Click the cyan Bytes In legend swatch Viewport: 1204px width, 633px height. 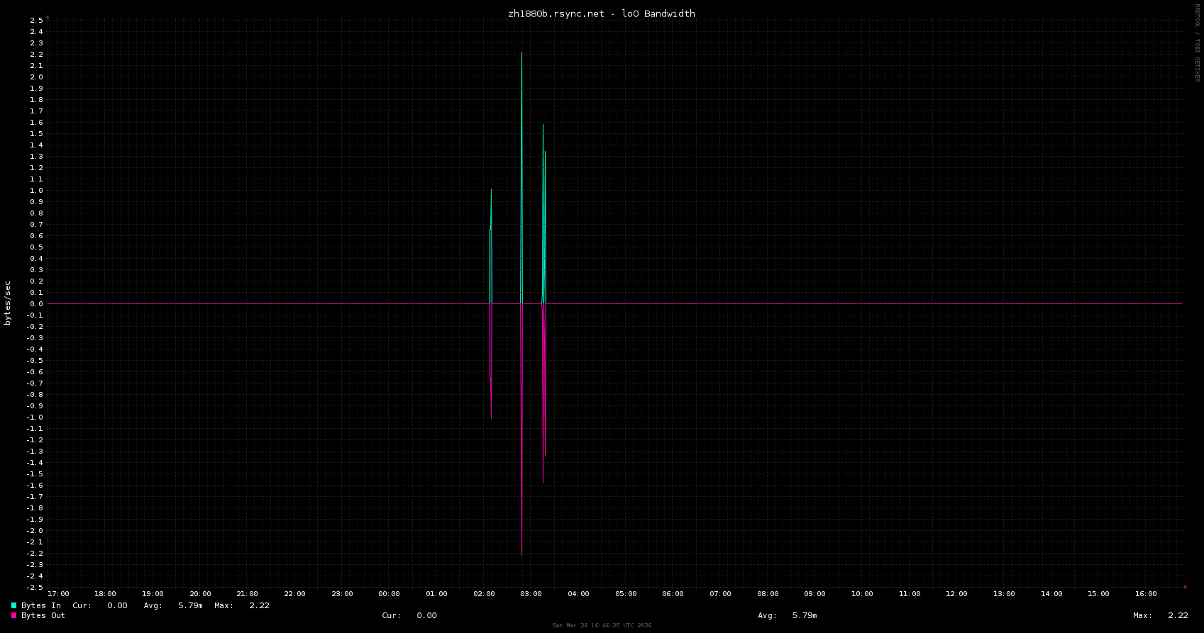point(13,605)
